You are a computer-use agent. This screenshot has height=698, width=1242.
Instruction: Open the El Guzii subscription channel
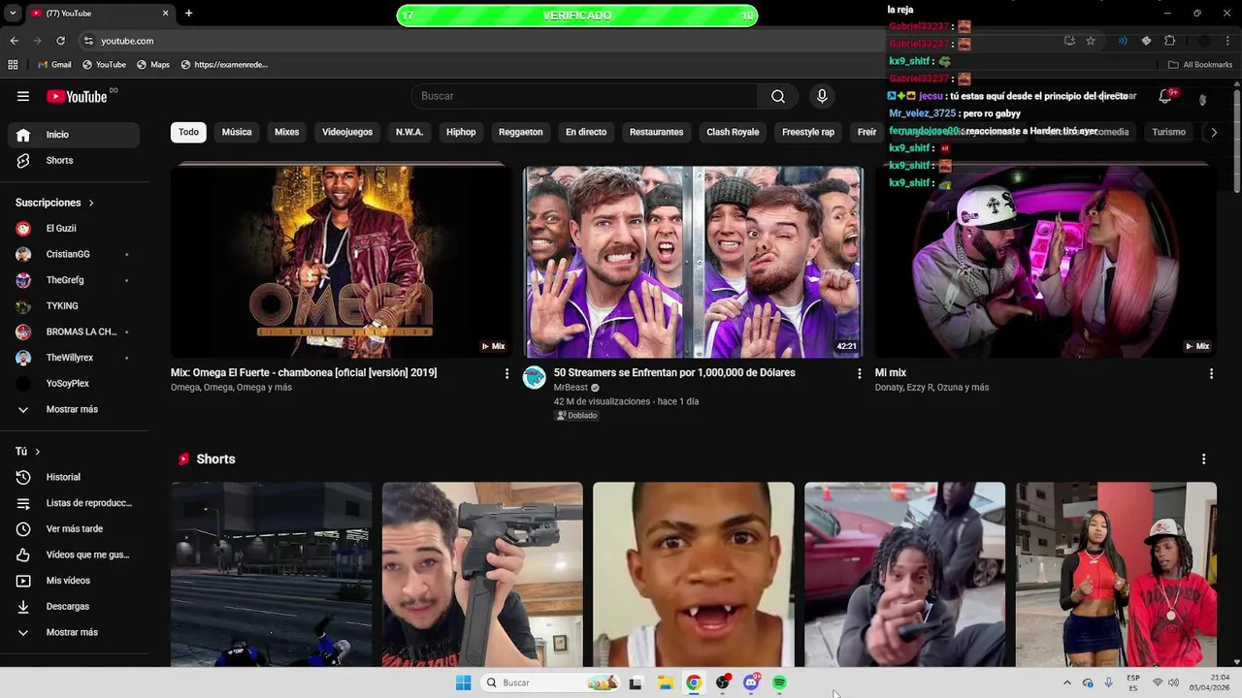click(74, 229)
